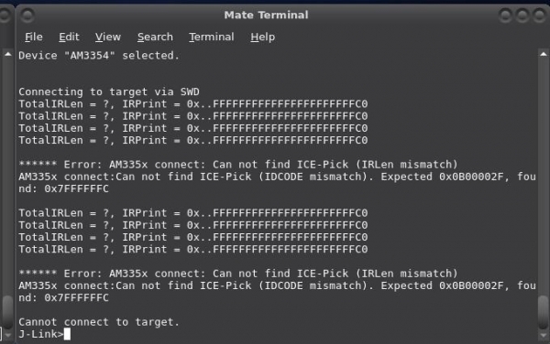The image size is (550, 344).
Task: Click the 'Connecting to target via SWD' line
Action: [x=109, y=91]
